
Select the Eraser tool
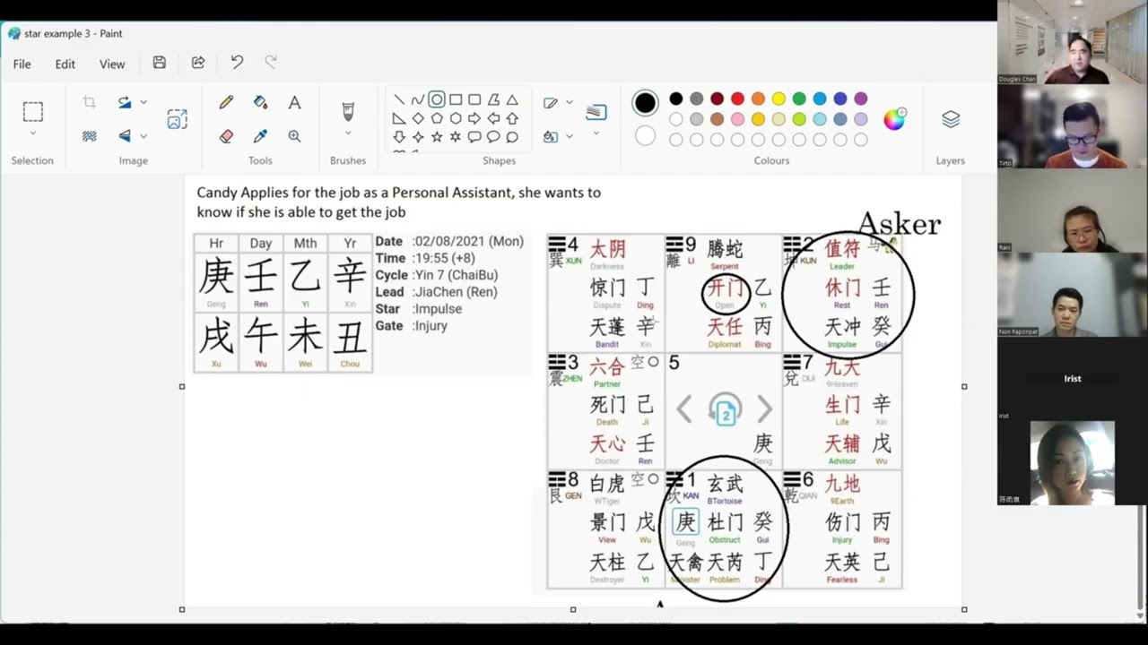pos(226,136)
